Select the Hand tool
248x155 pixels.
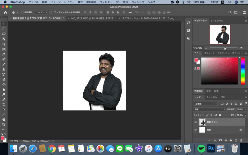pos(4,119)
